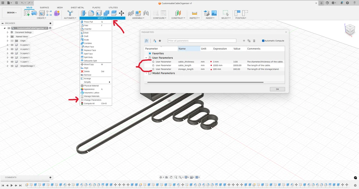Disable the Automatic Compute checkbox
Image resolution: width=359 pixels, height=189 pixels.
pos(263,41)
